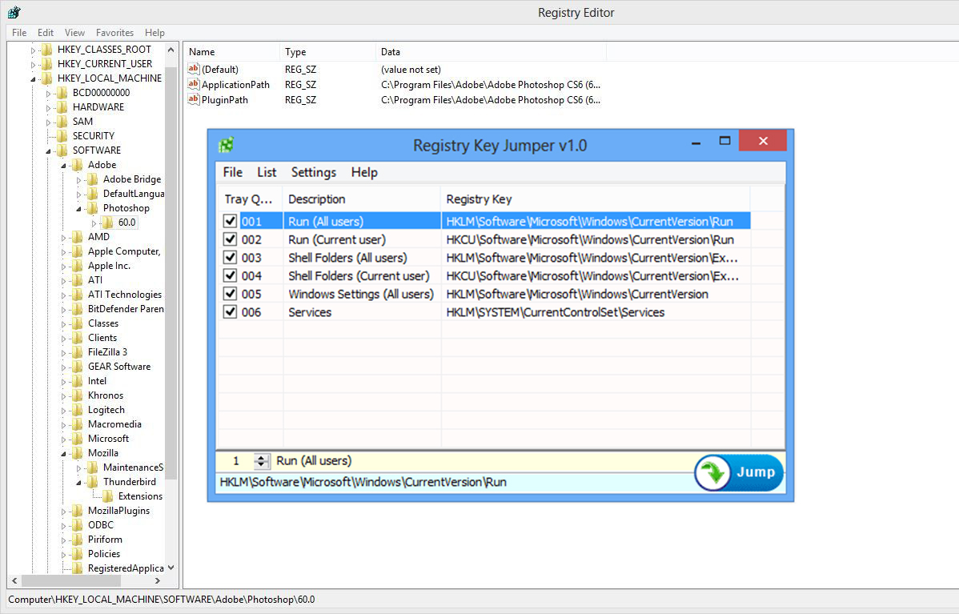Click the Registry Key Jumper app icon
Image resolution: width=959 pixels, height=614 pixels.
(227, 145)
